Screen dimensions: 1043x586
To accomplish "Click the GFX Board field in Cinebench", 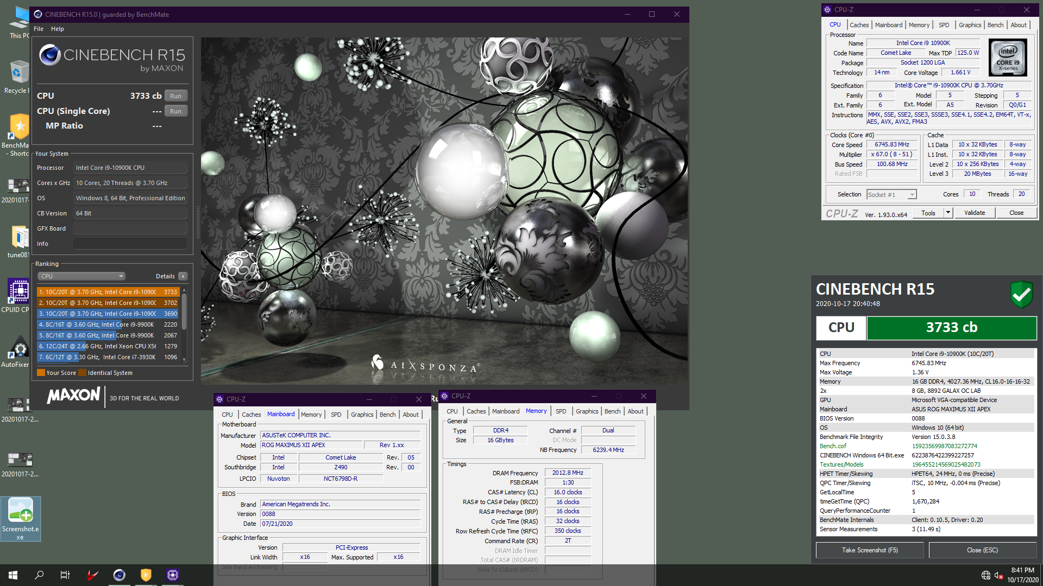I will pos(130,228).
